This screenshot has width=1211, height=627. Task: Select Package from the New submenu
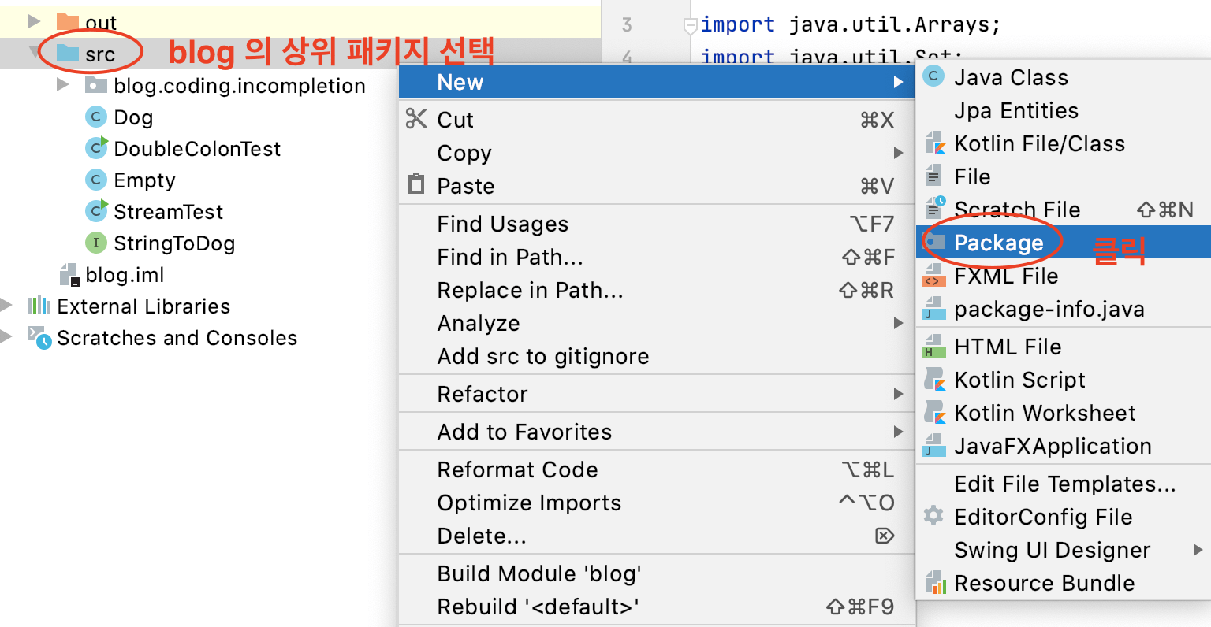tap(998, 243)
